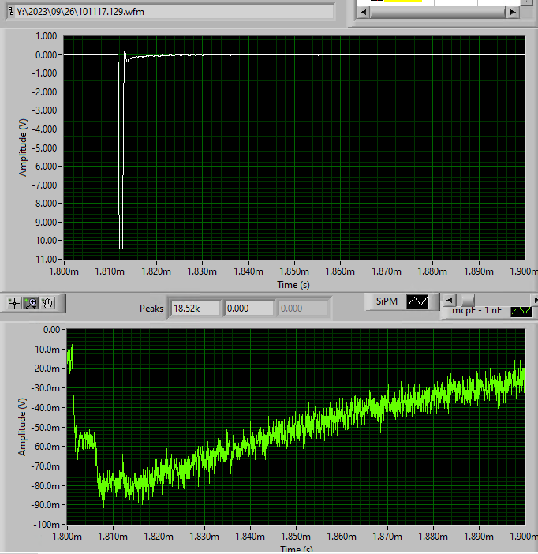Click the SiPM plot style icon
The height and width of the screenshot is (554, 538).
(416, 301)
